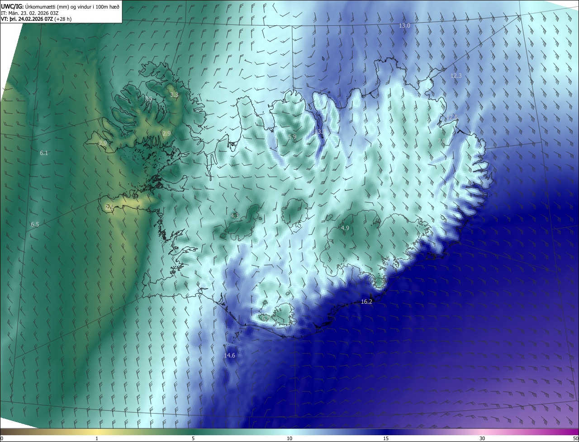Click the 13.0 value on the map

[x=404, y=26]
